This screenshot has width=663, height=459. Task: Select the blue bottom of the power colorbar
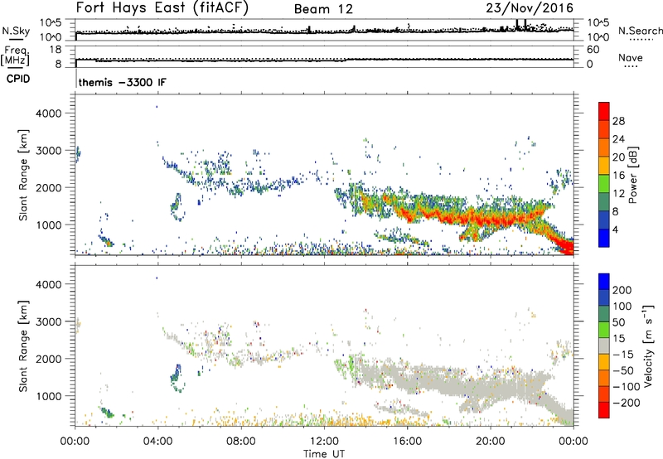coord(604,238)
